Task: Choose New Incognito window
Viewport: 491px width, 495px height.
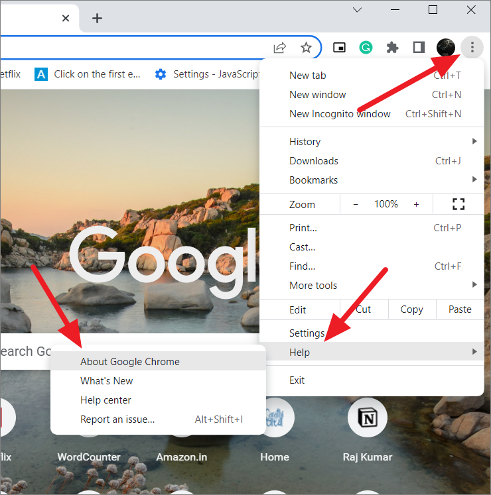Action: pos(372,114)
